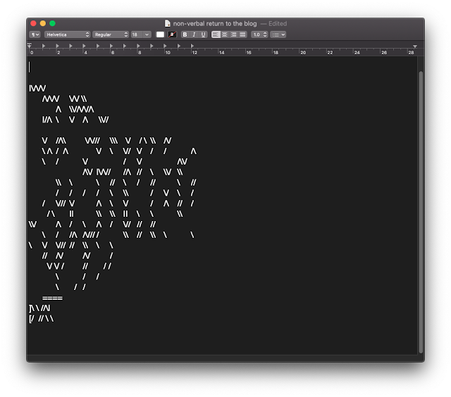Image resolution: width=451 pixels, height=397 pixels.
Task: Open the 1.0 line spacing menu
Action: coord(259,34)
